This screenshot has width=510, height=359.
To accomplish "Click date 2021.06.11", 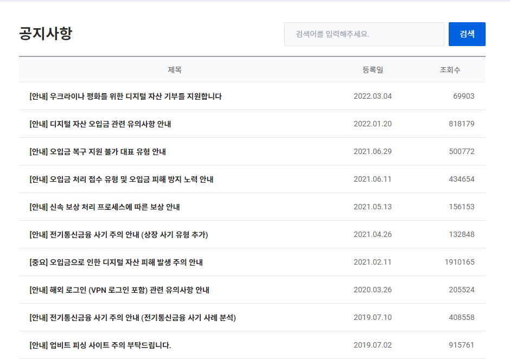I will coord(373,179).
